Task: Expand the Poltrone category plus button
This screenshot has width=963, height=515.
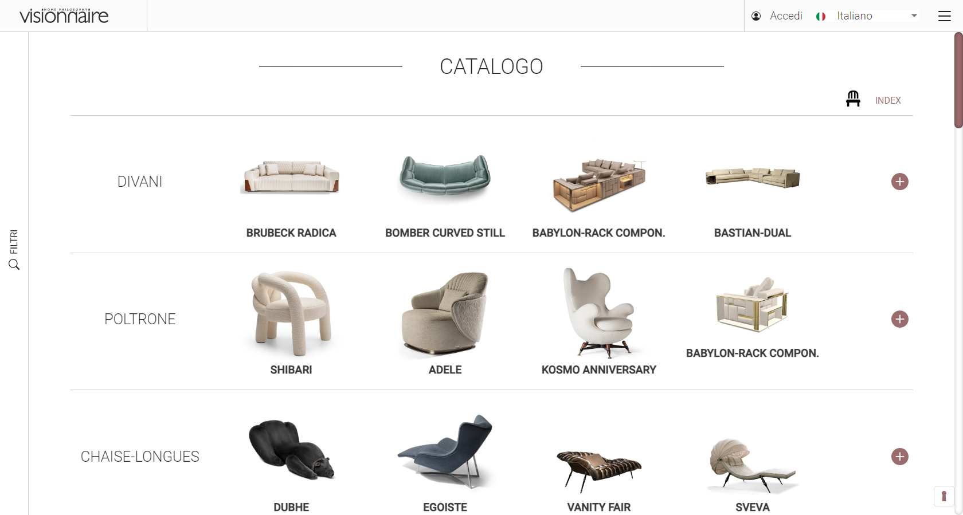Action: 900,319
